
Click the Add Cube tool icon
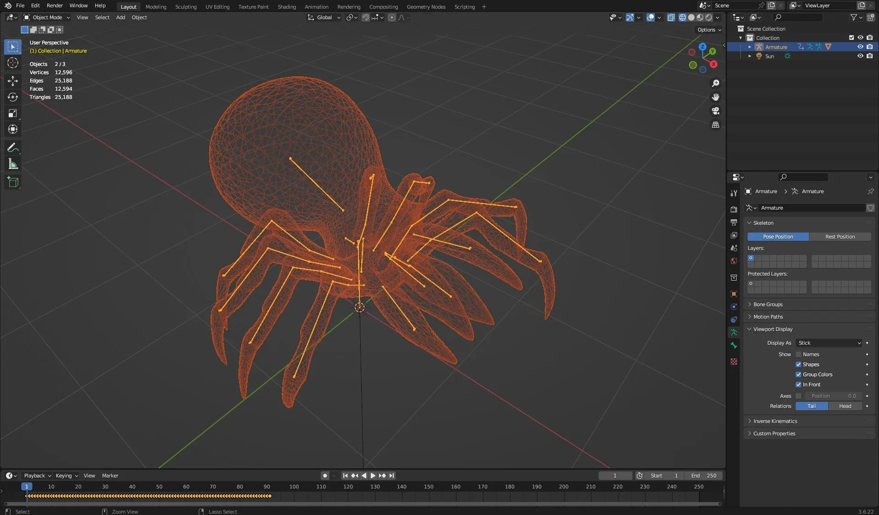(x=13, y=182)
